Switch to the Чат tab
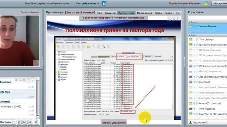The width and height of the screenshot is (227, 127). point(99,13)
